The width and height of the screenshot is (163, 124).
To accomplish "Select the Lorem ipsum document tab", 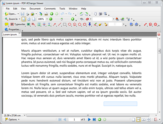I will point(10,34).
